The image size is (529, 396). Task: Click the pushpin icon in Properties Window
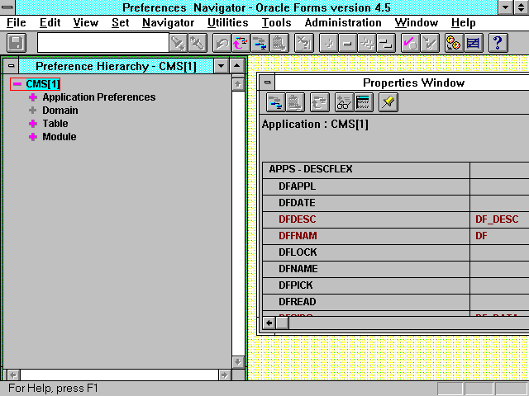point(388,101)
